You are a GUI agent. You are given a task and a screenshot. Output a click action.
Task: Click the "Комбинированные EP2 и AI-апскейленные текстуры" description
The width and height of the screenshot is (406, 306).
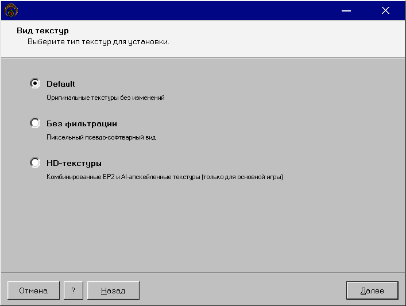(165, 177)
